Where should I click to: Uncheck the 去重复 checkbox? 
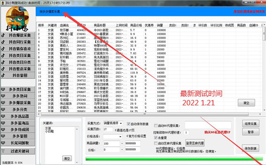(156, 137)
